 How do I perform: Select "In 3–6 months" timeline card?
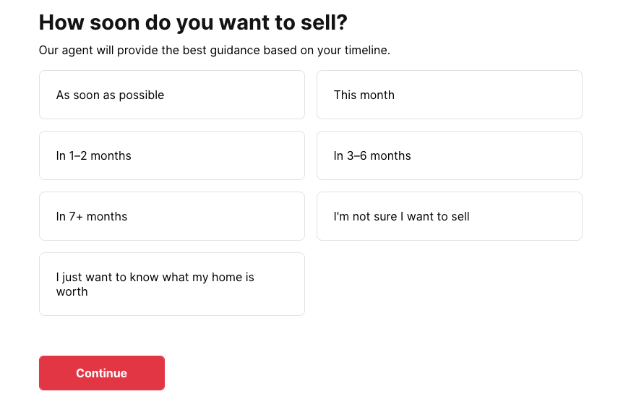(x=449, y=155)
